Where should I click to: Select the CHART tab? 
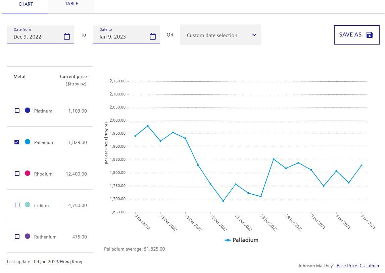(26, 4)
